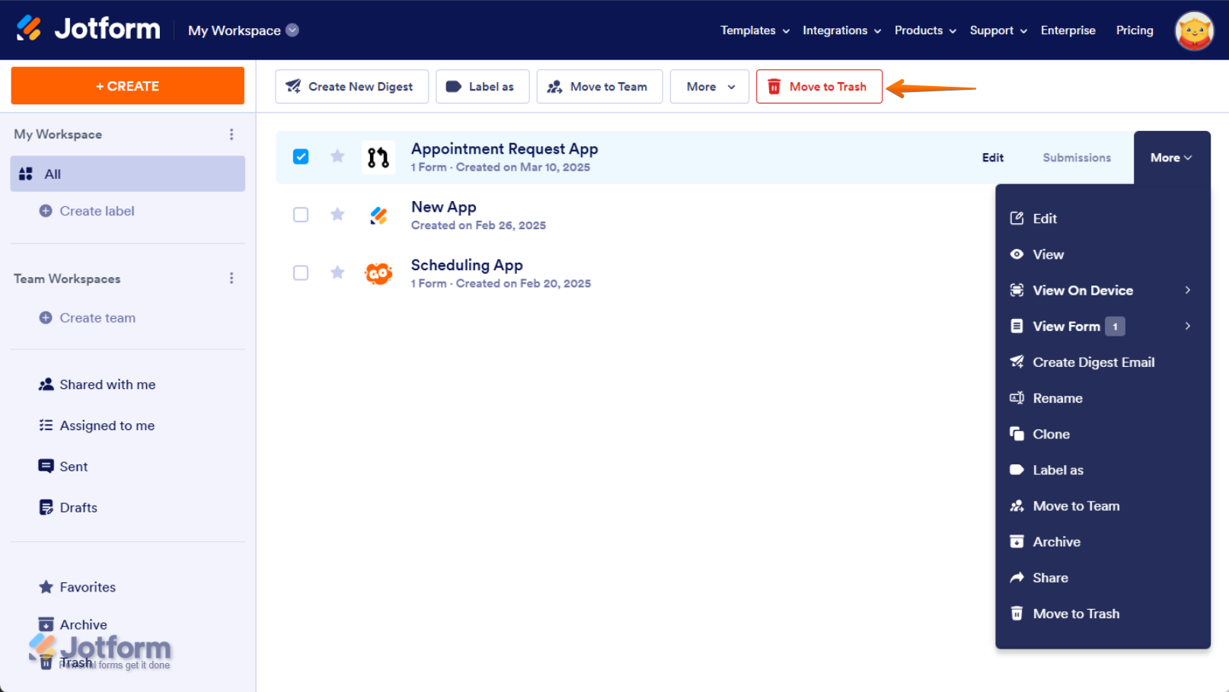Open the user avatar profile menu
The width and height of the screenshot is (1229, 692).
click(1193, 30)
